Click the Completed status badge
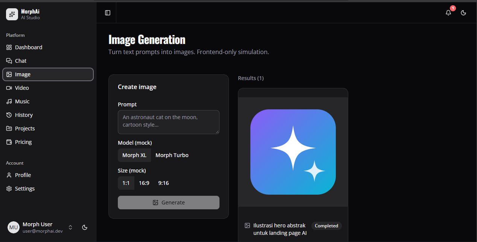The image size is (477, 242). [326, 226]
